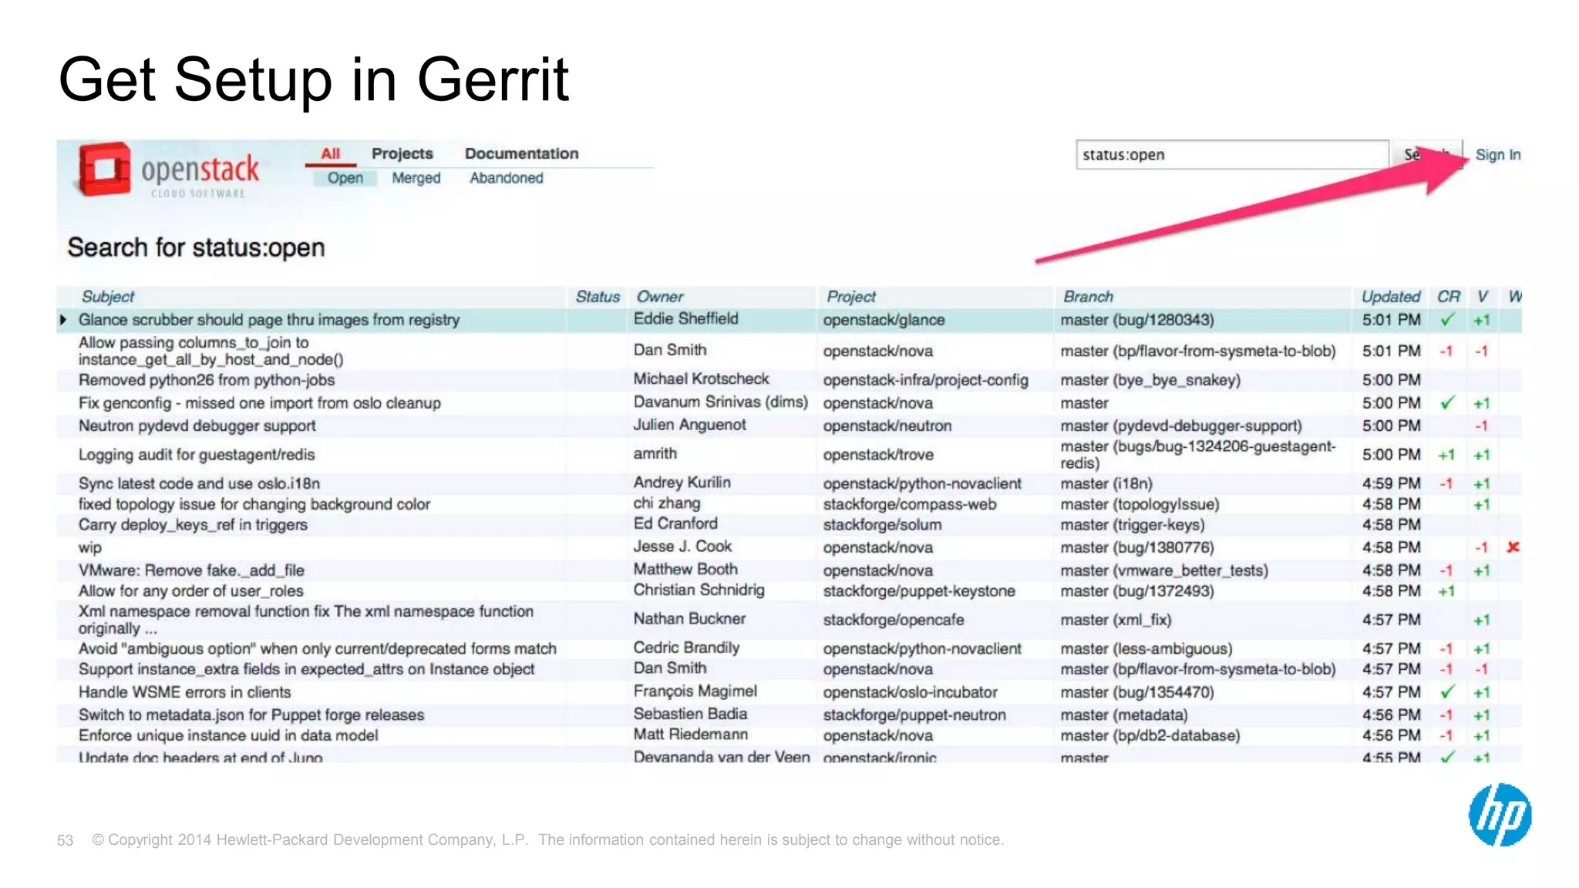The width and height of the screenshot is (1579, 888).
Task: Open 'Fix genconfig - missed one import' change
Action: 260,403
